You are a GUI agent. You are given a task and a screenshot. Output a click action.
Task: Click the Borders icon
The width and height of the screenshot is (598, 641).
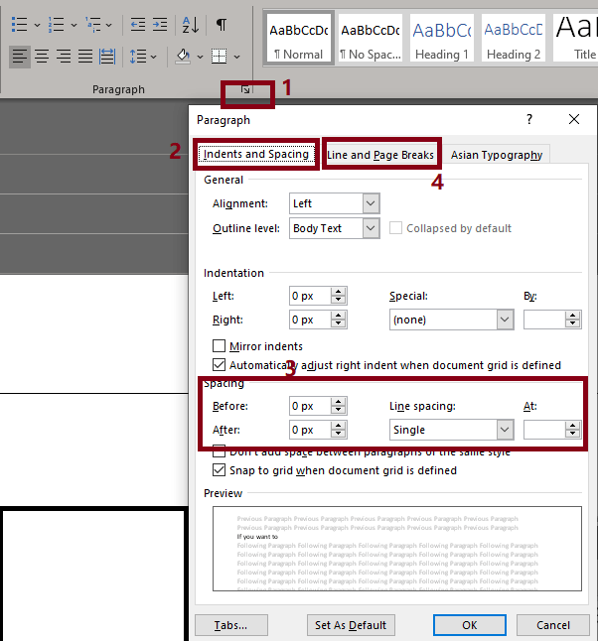point(219,56)
